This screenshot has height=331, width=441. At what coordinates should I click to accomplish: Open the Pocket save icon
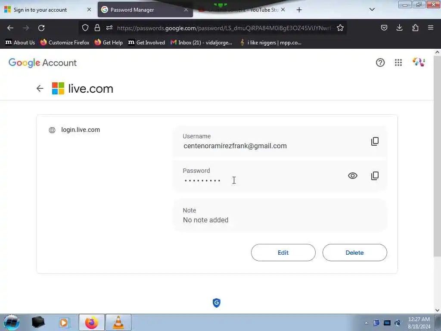coord(384,28)
